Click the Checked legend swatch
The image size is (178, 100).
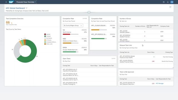click(x=45, y=36)
